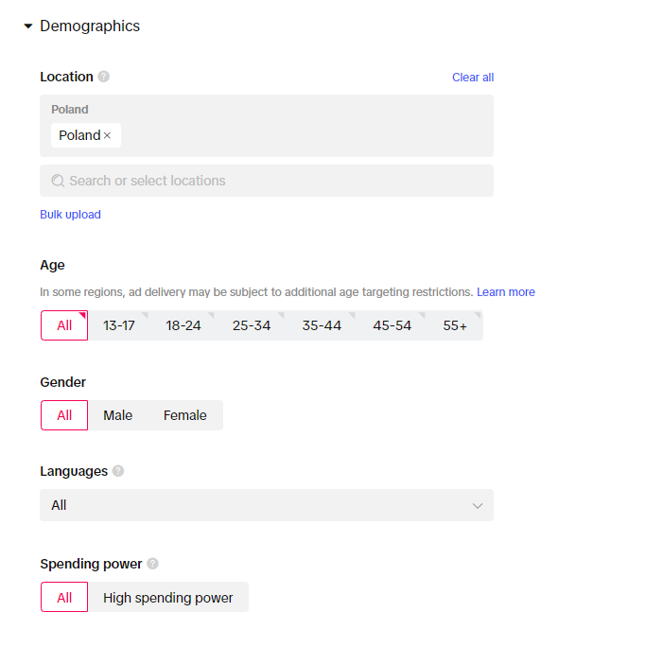
Task: Click the Search or select locations field
Action: 274,181
